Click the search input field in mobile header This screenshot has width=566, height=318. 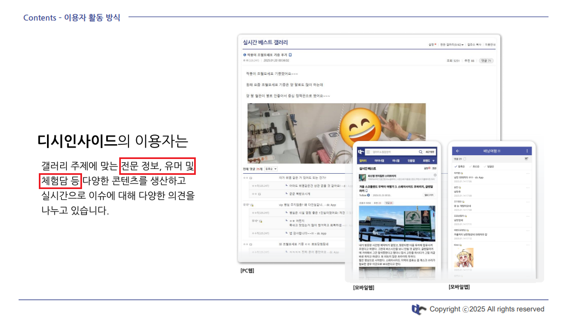coord(394,152)
